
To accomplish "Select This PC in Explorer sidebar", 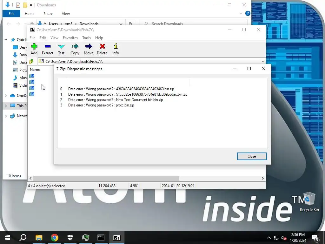I will [x=18, y=105].
